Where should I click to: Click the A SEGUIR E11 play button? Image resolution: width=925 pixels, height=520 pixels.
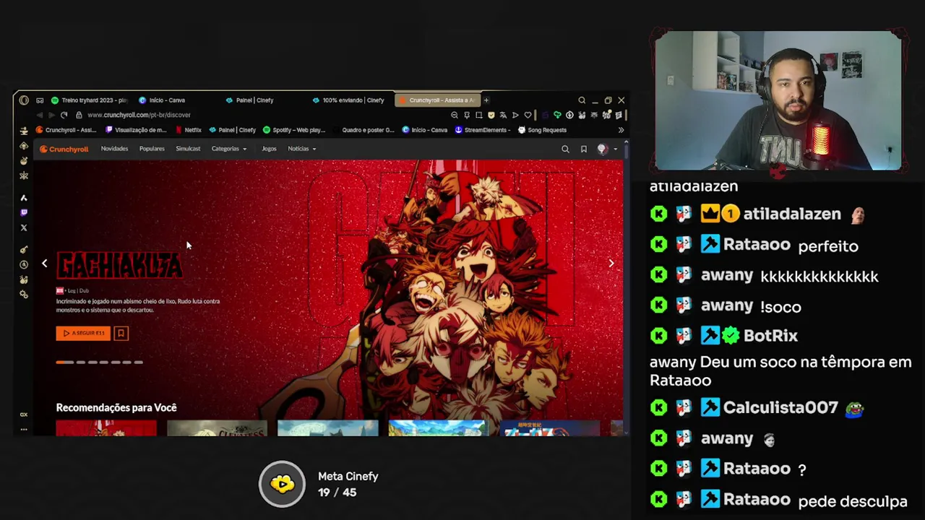83,333
